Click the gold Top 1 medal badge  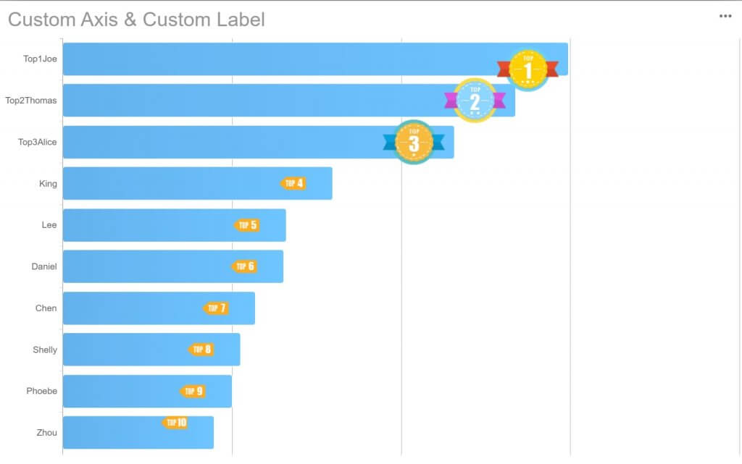tap(528, 70)
